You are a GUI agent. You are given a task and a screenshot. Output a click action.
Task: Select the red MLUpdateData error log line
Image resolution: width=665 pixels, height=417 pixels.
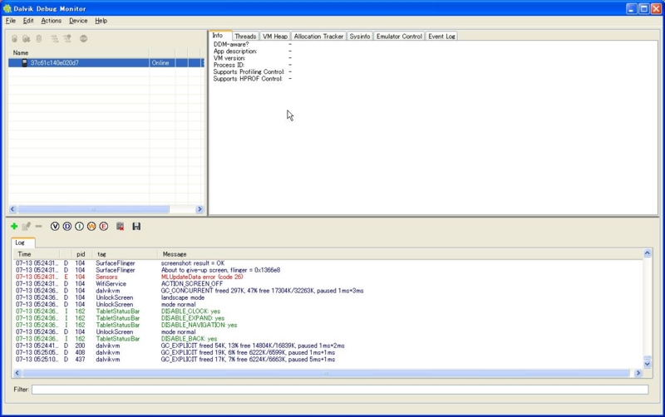click(x=328, y=277)
